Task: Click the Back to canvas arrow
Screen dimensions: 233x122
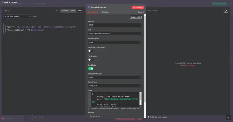Action: tap(3, 2)
